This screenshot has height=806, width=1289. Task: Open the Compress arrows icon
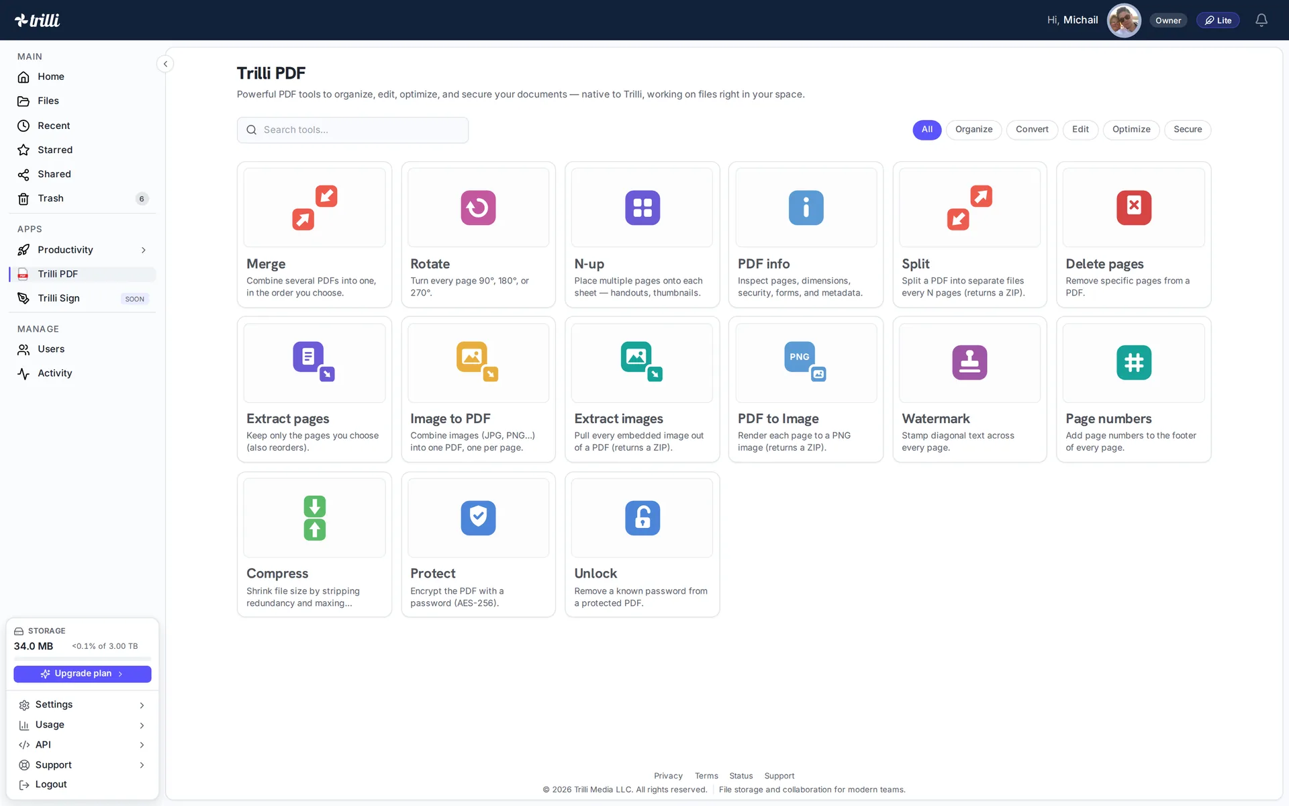pos(314,518)
